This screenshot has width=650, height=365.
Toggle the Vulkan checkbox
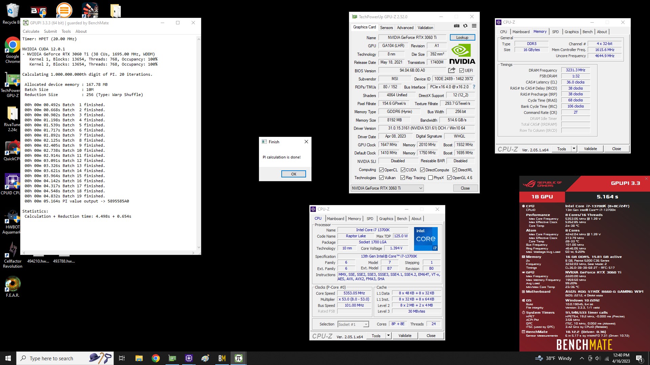coord(381,178)
